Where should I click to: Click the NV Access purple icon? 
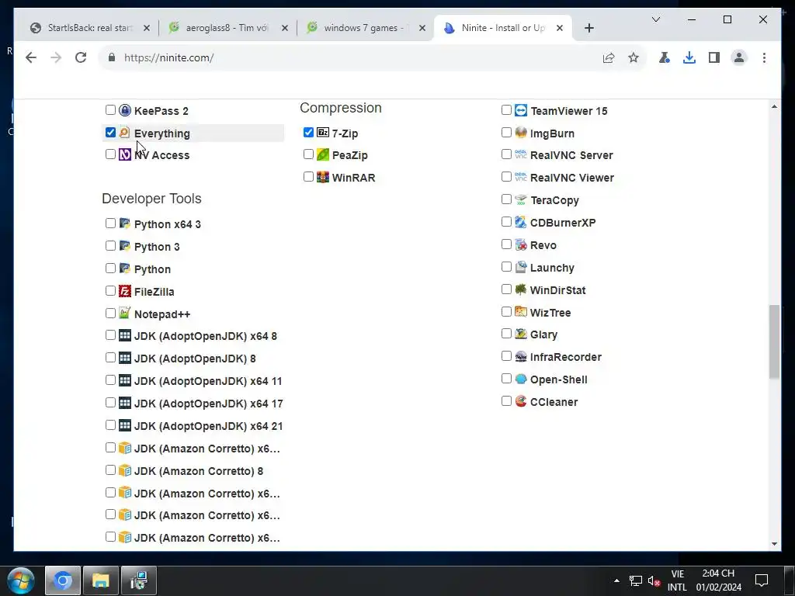click(x=125, y=154)
